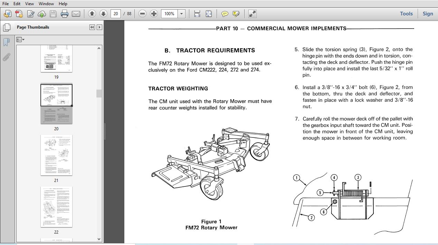Viewport: 438px width, 245px height.
Task: Click the Create PDF icon
Action: click(19, 14)
